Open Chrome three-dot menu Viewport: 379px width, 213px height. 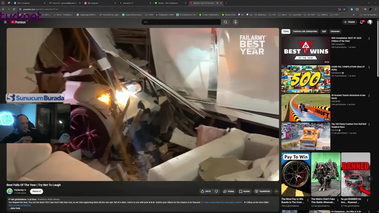(375, 9)
